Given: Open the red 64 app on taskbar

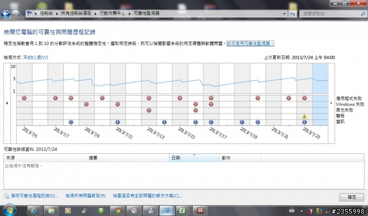Looking at the screenshot, I should coord(200,211).
